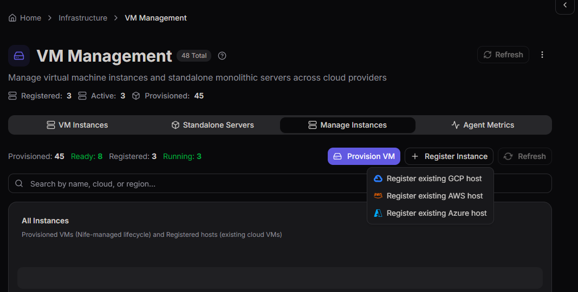Switch to the VM Instances tab
The width and height of the screenshot is (578, 292).
tap(77, 125)
